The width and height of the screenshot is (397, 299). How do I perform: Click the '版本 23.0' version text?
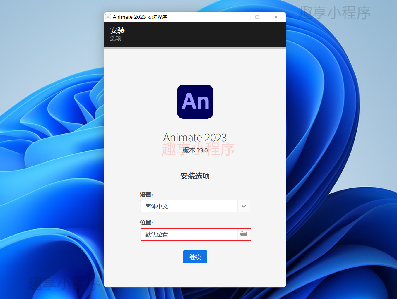coord(195,150)
